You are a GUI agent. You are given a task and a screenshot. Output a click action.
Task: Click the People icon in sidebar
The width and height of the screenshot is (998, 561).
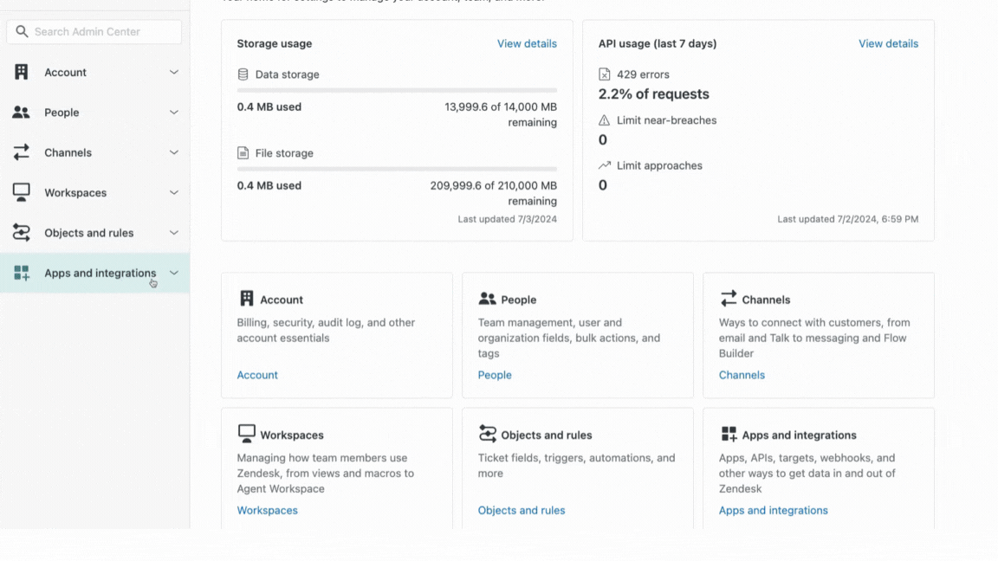point(22,113)
